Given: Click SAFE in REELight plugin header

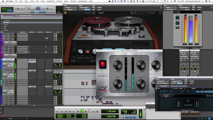Looking at the screenshot, I should [94, 10].
